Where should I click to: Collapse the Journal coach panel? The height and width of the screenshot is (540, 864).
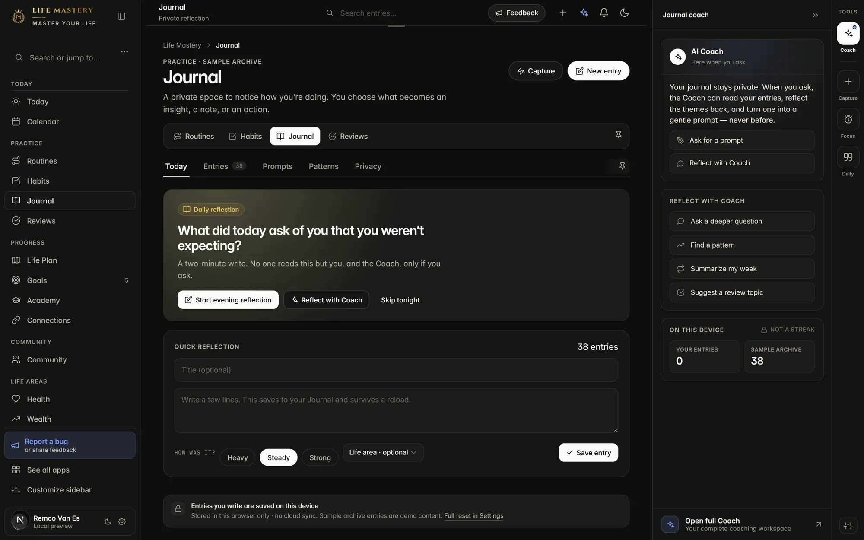(815, 15)
